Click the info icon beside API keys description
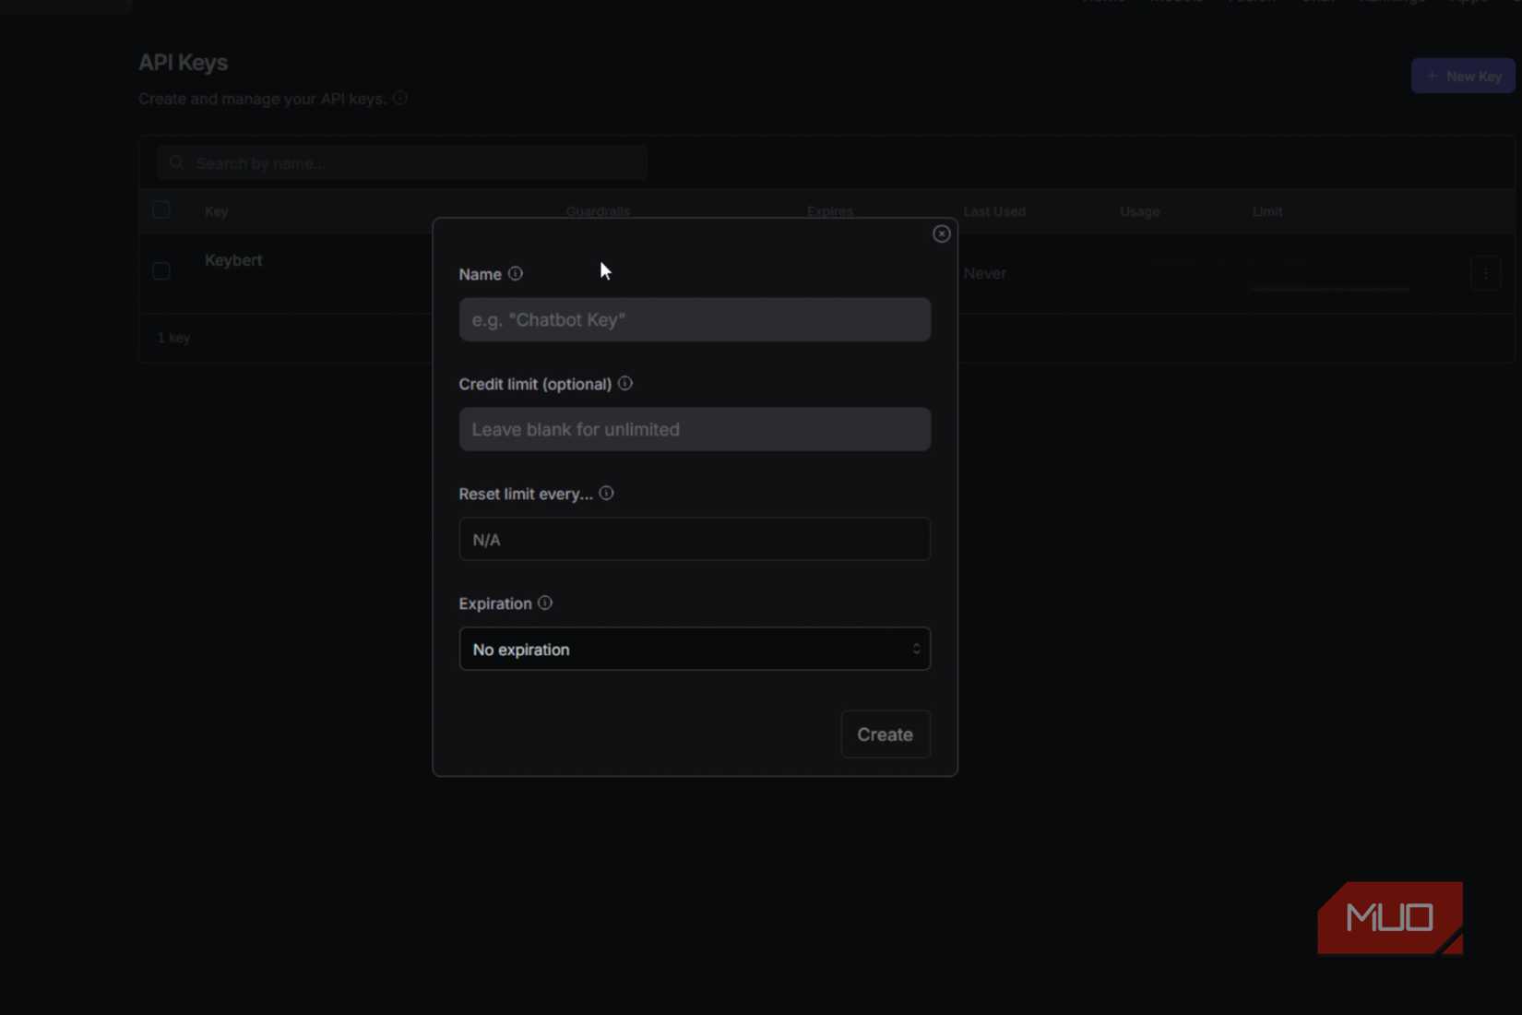The height and width of the screenshot is (1015, 1522). tap(400, 98)
